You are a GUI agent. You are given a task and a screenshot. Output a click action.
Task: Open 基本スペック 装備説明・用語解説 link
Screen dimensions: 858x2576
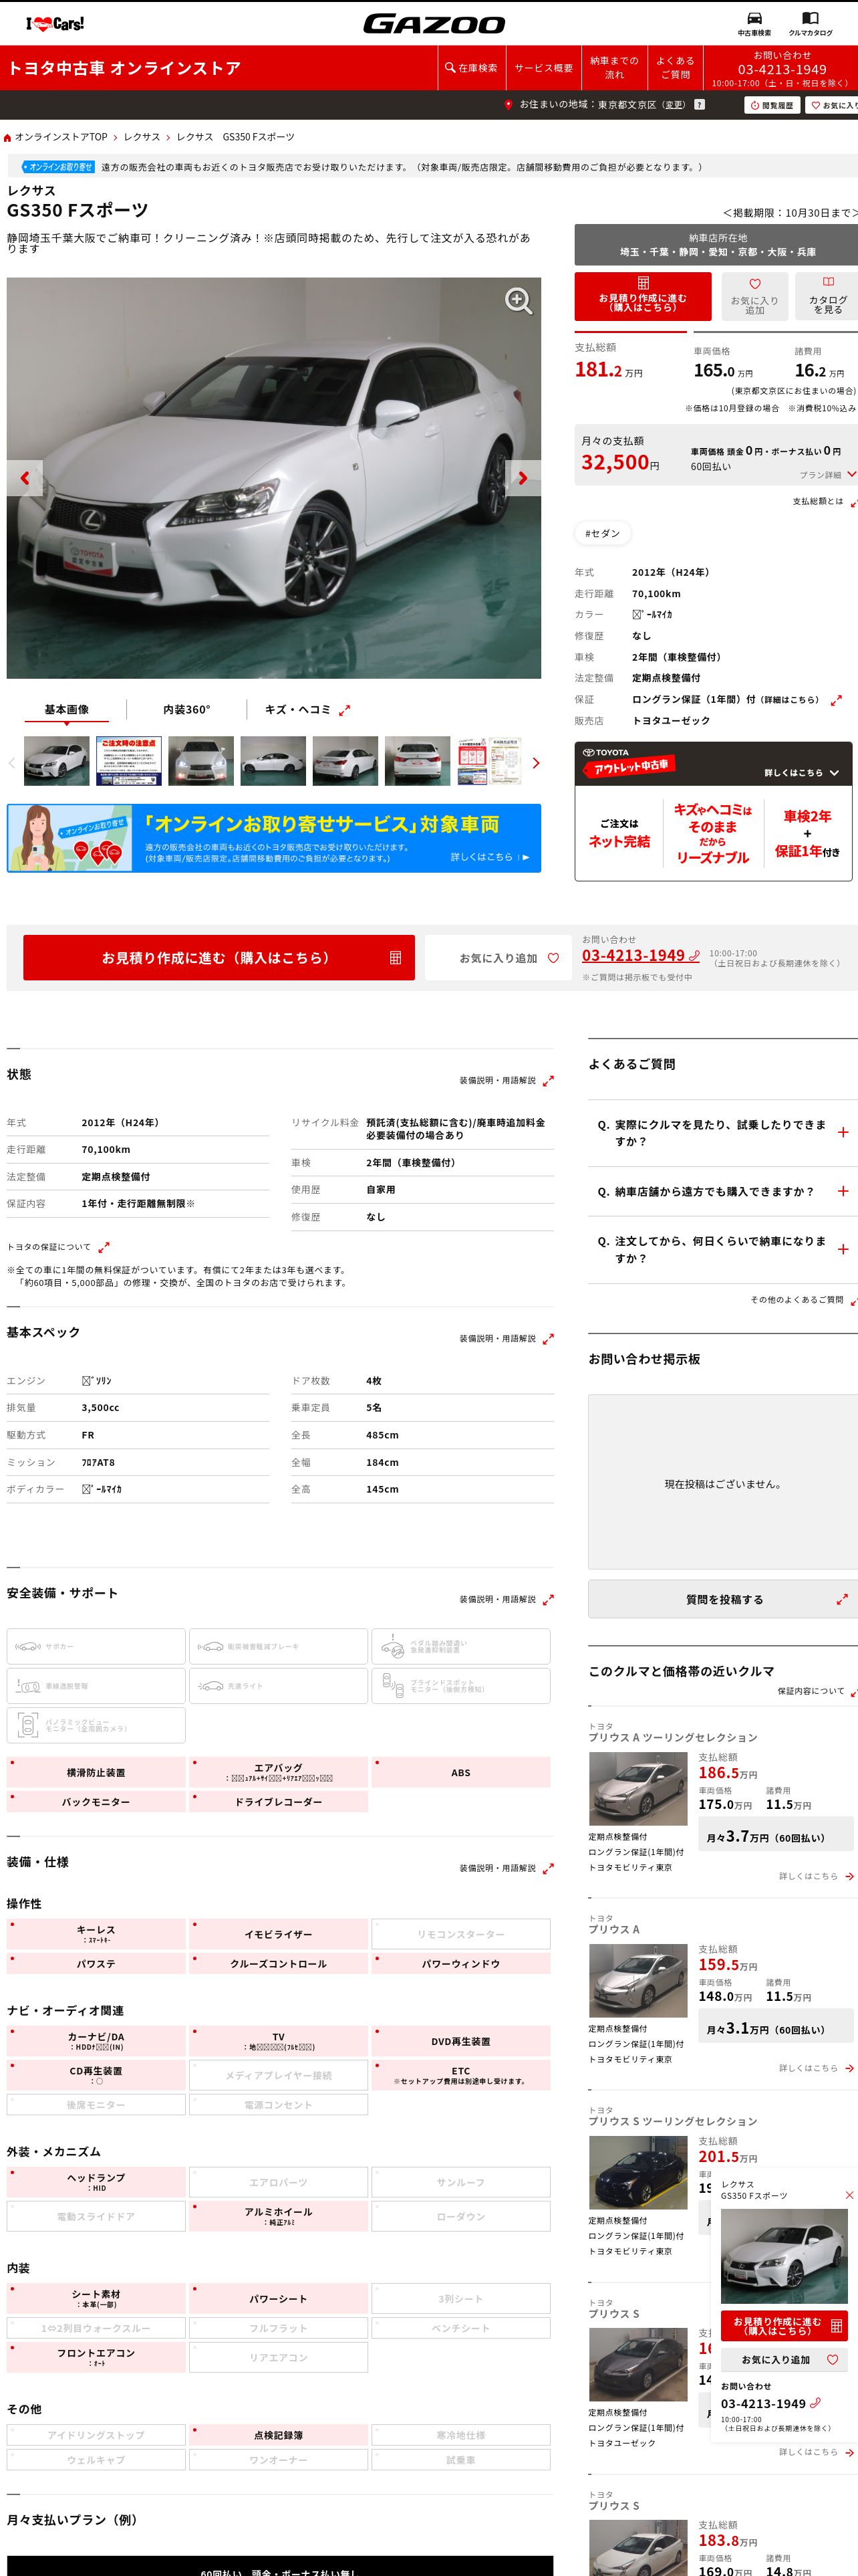click(505, 1338)
